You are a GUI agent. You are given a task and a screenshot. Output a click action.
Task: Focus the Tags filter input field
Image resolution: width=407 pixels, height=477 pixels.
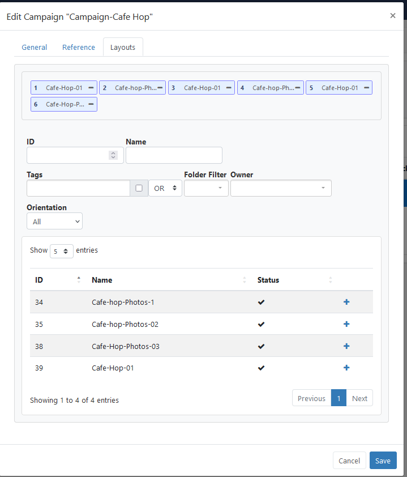(79, 188)
